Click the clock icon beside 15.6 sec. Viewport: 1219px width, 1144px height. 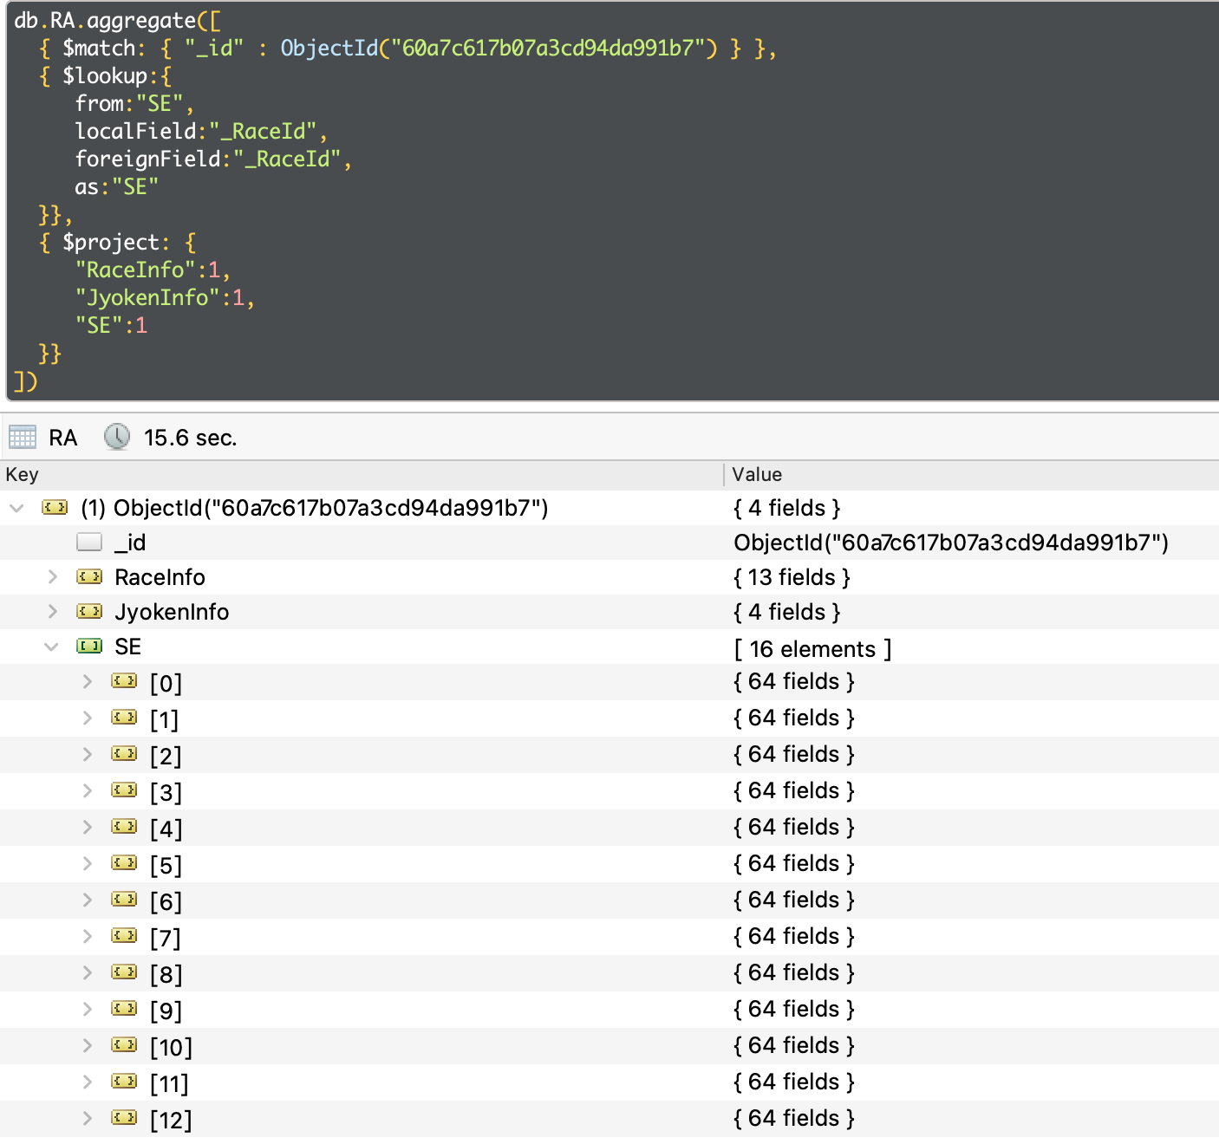click(117, 437)
